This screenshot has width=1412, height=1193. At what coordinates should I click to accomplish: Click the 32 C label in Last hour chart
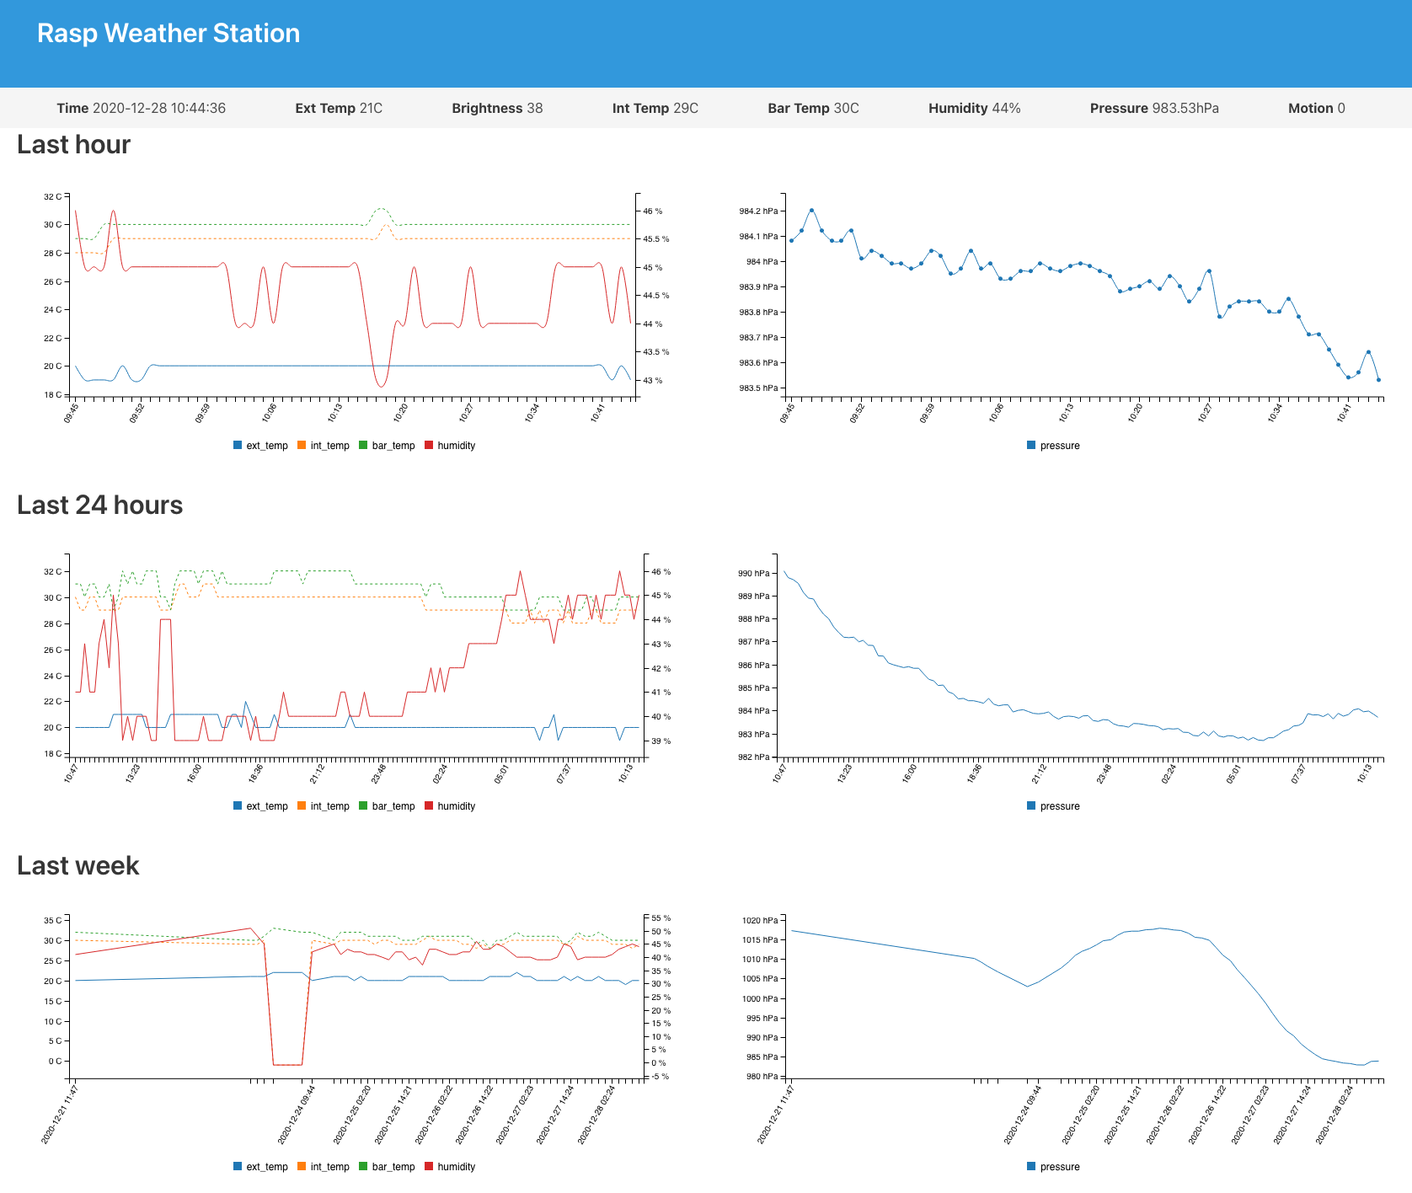point(53,196)
